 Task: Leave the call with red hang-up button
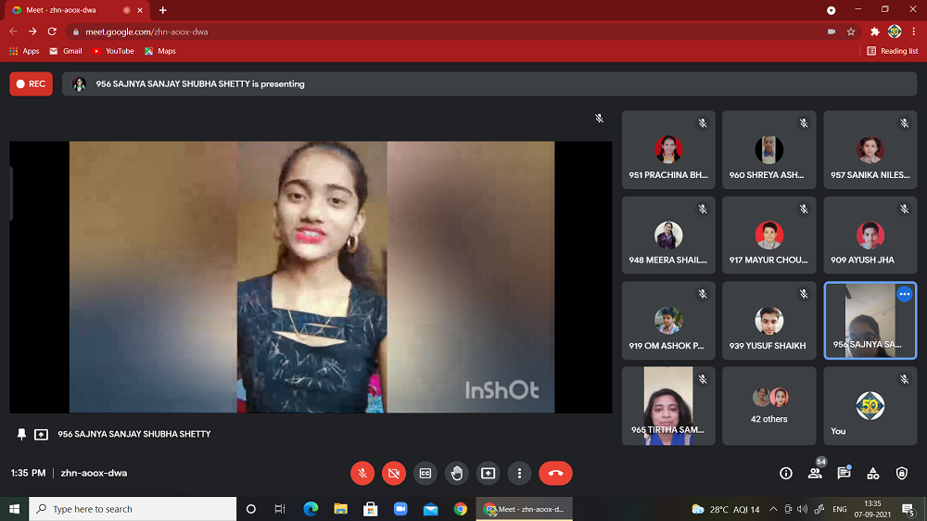[555, 473]
